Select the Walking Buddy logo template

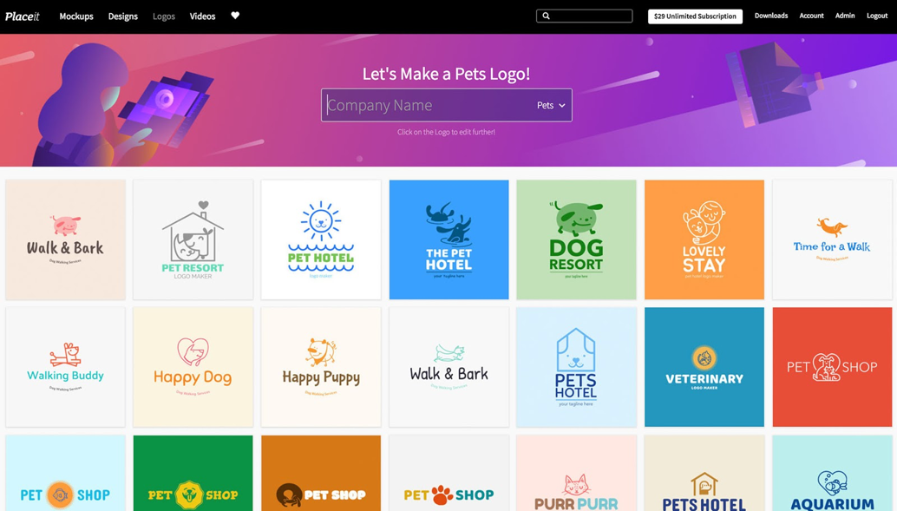tap(65, 367)
